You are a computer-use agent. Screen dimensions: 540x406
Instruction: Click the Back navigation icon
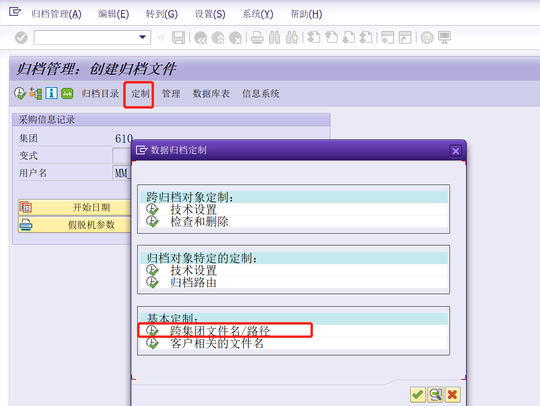coord(201,38)
